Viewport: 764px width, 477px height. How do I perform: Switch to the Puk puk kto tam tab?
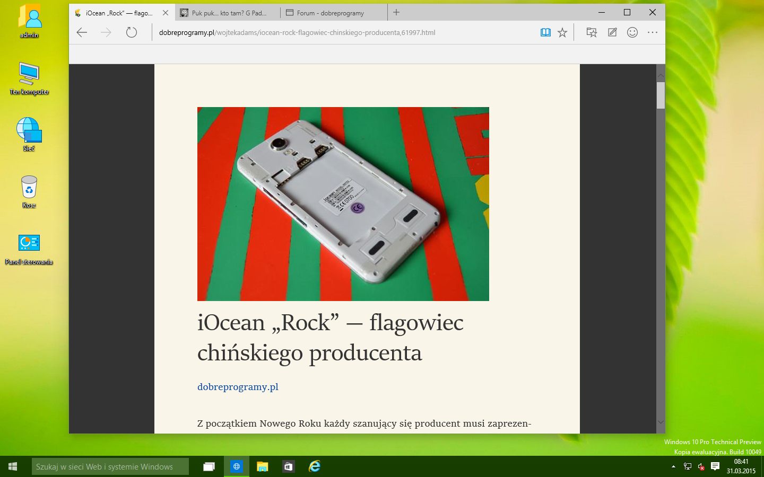[228, 13]
